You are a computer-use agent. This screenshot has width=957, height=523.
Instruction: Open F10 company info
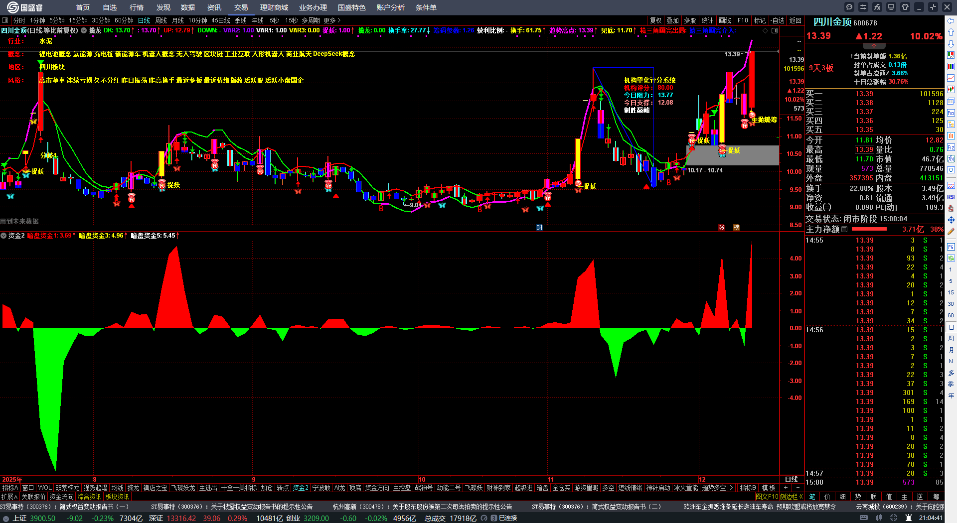[x=743, y=20]
